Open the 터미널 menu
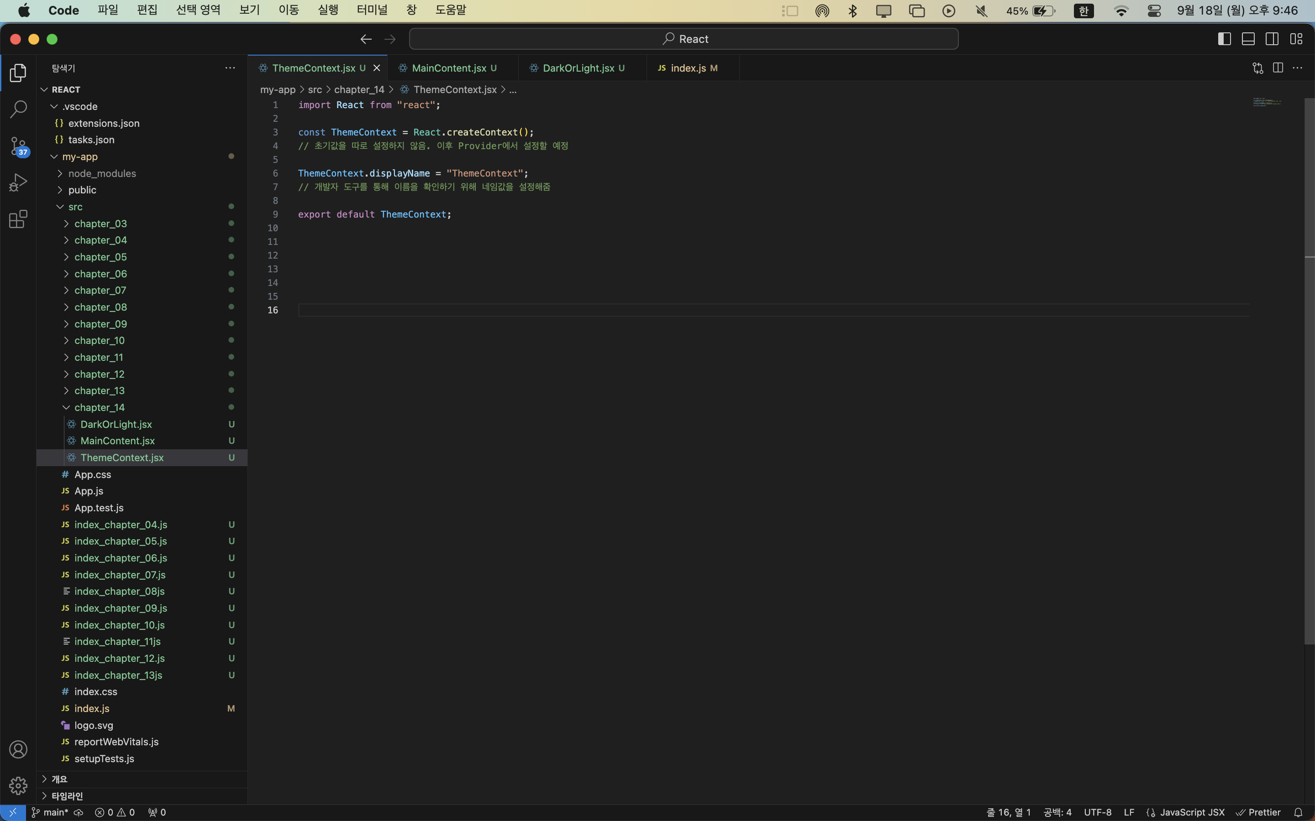This screenshot has width=1315, height=821. point(372,10)
